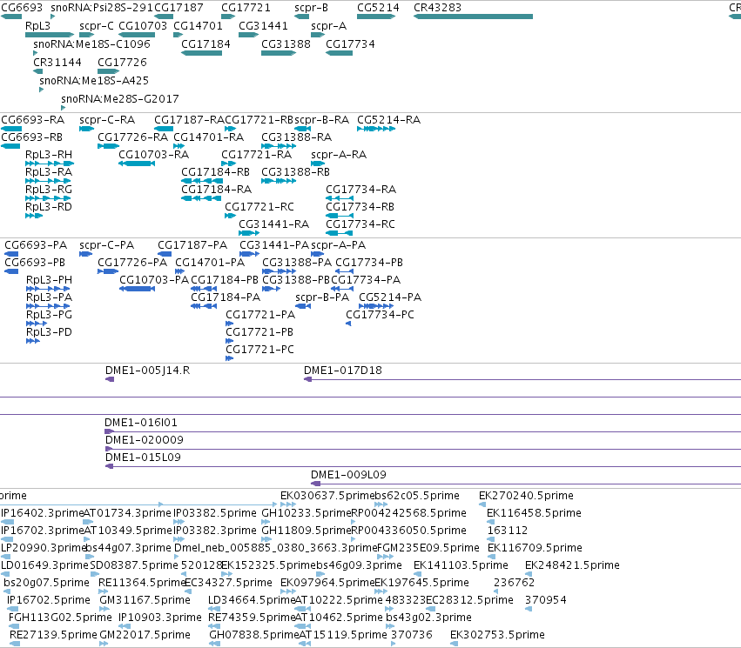Select BAC clone DME1-005J14.R

tap(110, 379)
